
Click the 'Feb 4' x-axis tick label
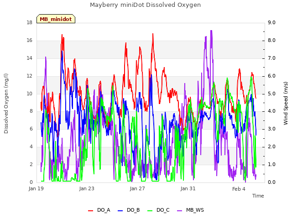tap(239, 189)
